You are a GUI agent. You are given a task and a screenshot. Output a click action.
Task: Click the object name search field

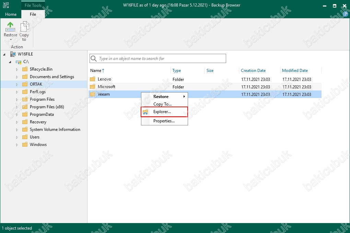(158, 58)
